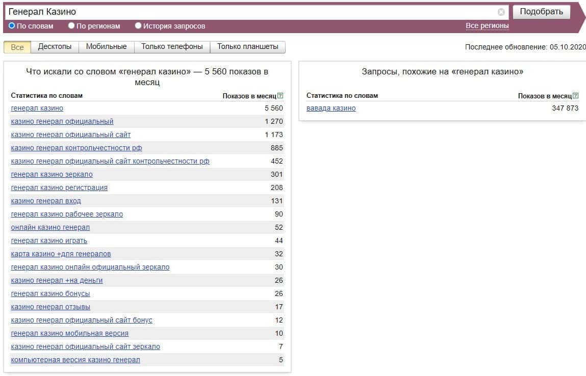Click help icon beside right 'Показов в месяц'
The height and width of the screenshot is (376, 586).
(576, 96)
